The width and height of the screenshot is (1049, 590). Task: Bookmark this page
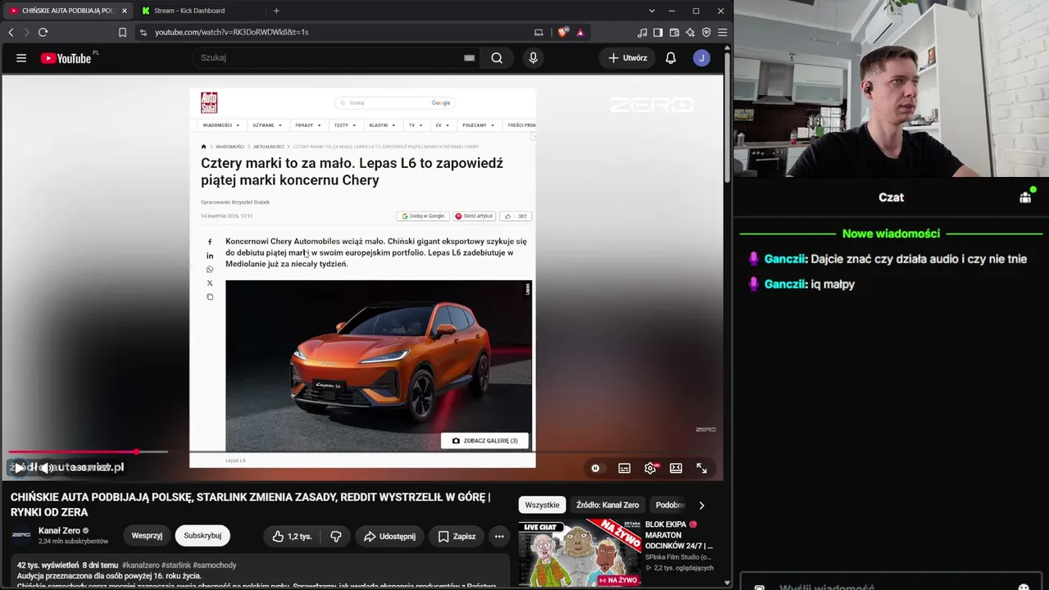pos(122,32)
